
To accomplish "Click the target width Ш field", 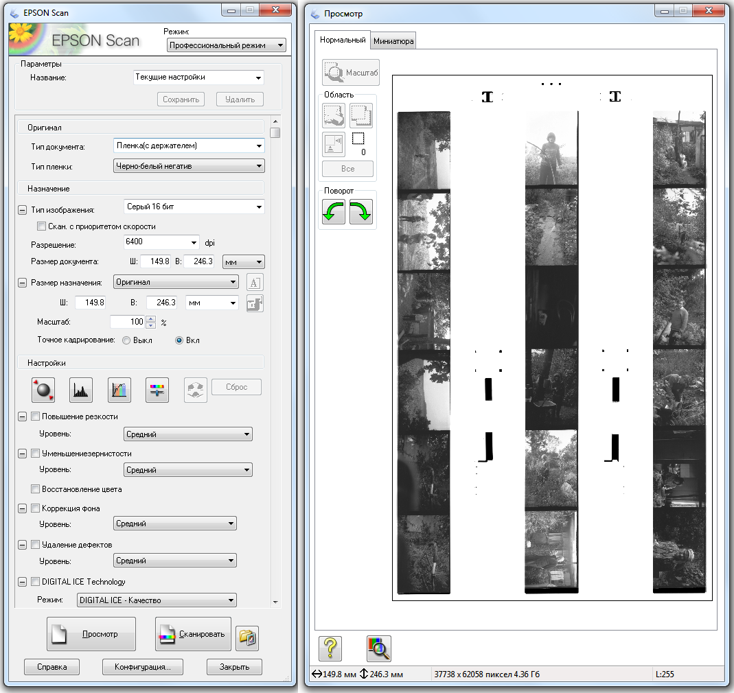I will click(x=89, y=303).
